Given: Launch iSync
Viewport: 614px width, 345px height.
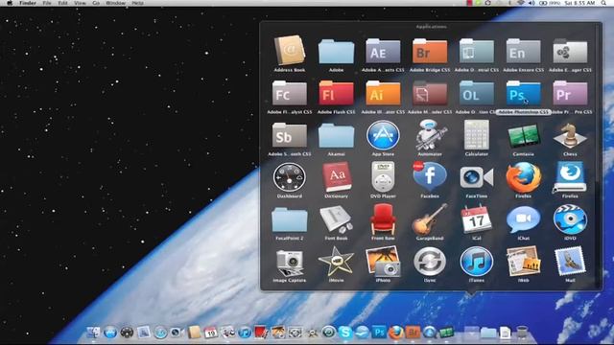Looking at the screenshot, I should pyautogui.click(x=430, y=262).
